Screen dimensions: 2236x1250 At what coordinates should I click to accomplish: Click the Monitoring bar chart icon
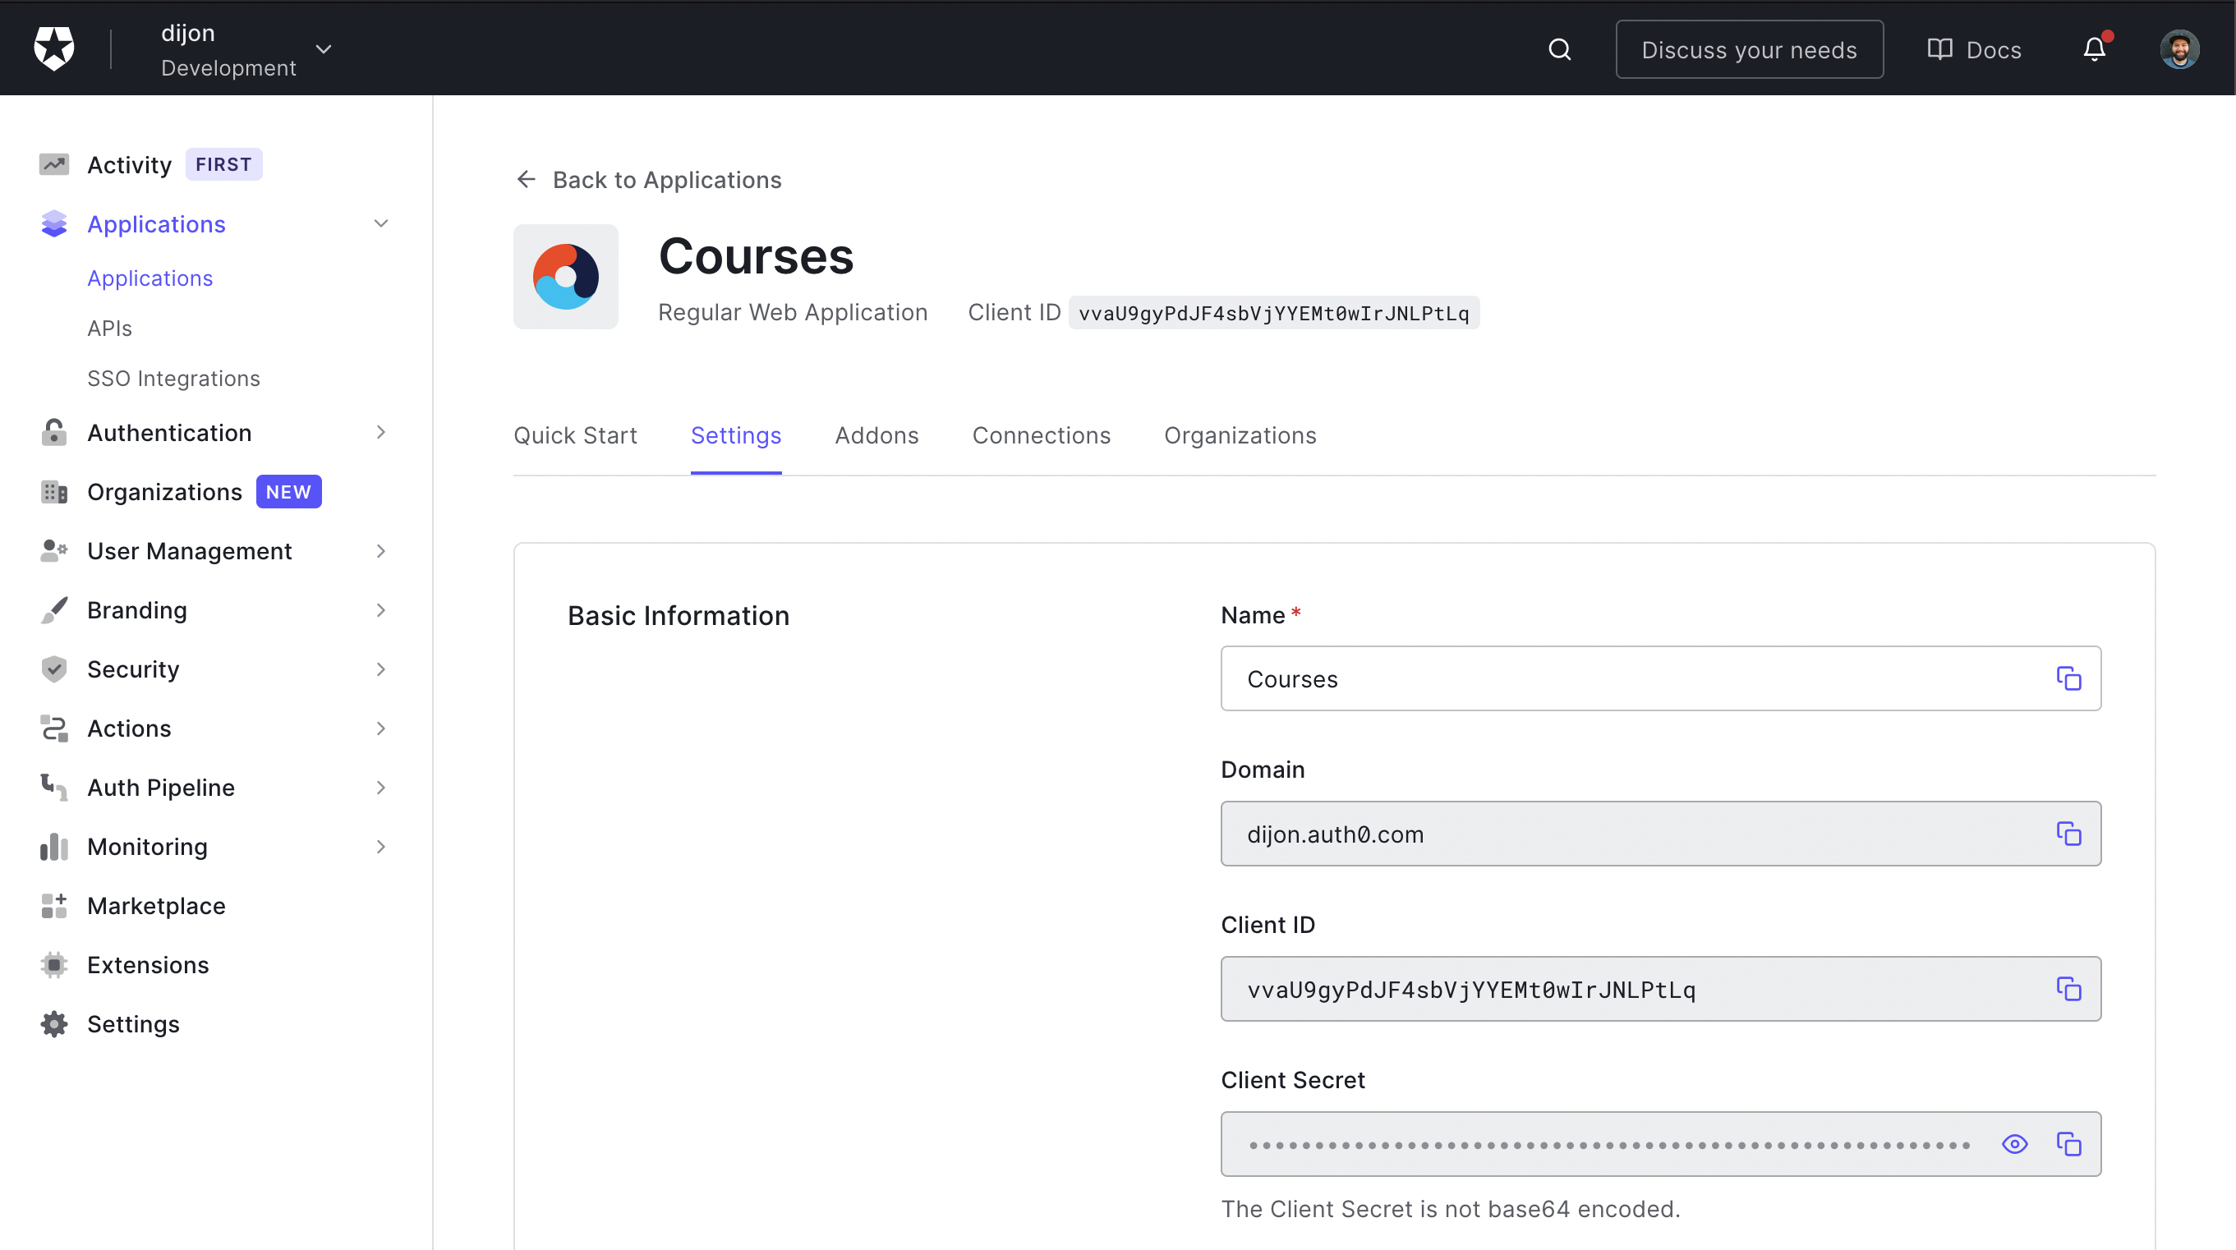pyautogui.click(x=54, y=847)
